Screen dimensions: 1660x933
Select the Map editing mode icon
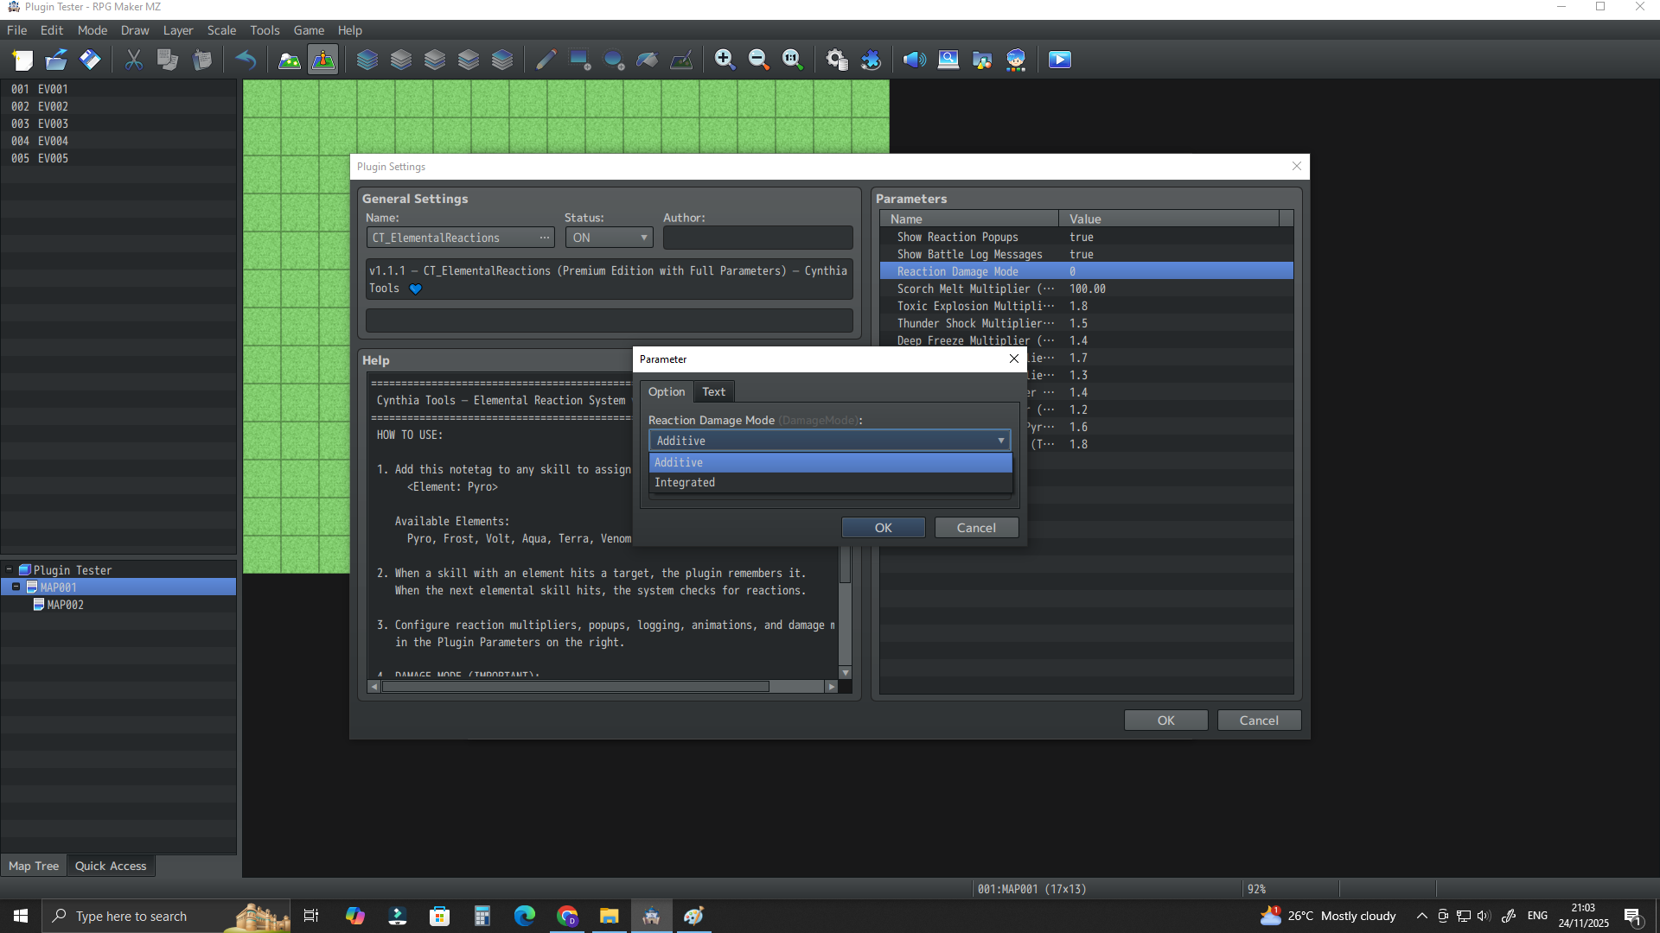coord(289,60)
